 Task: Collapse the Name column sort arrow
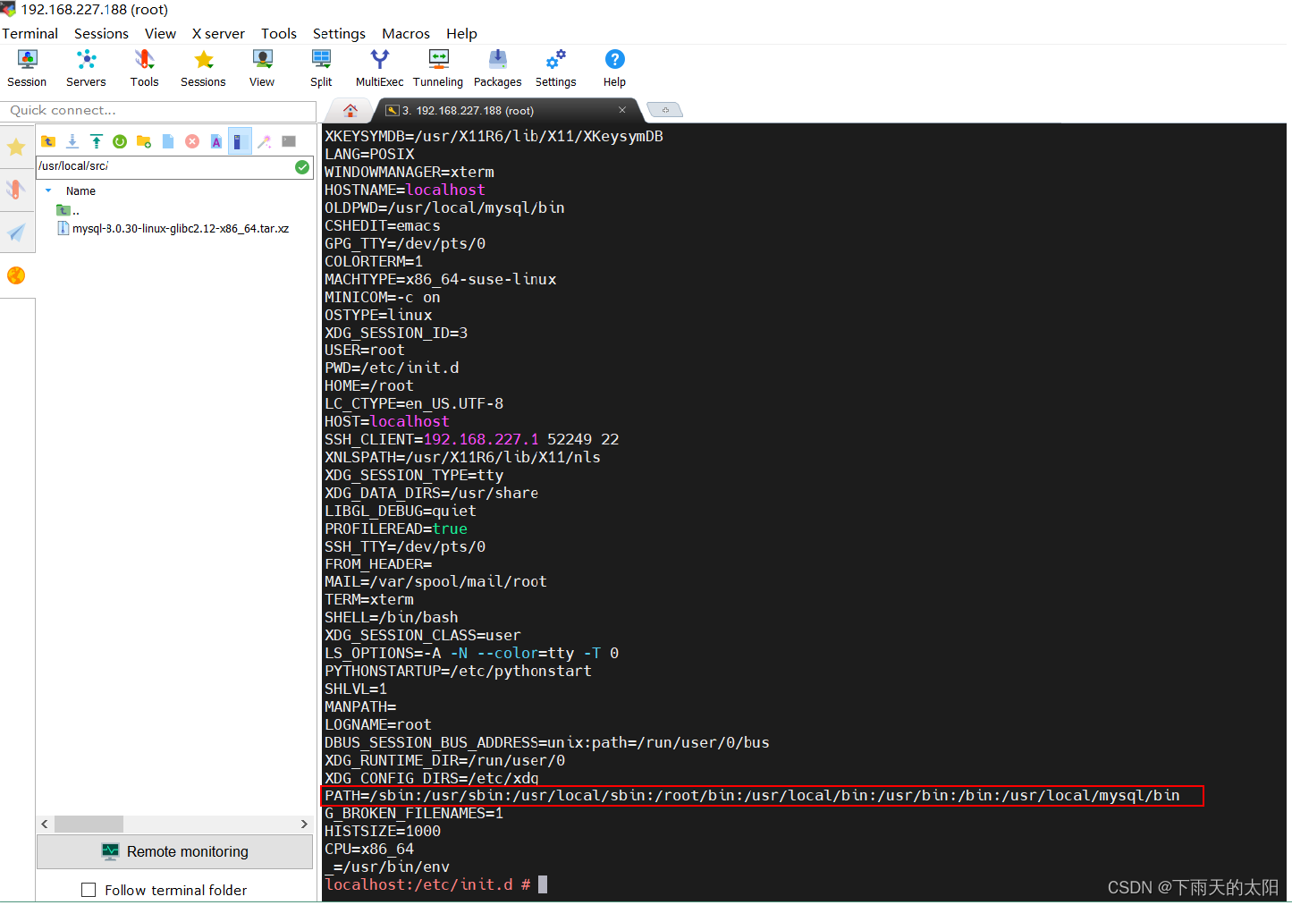pyautogui.click(x=48, y=190)
